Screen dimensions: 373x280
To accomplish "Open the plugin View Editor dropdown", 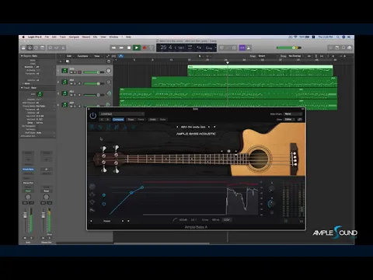I will click(290, 120).
